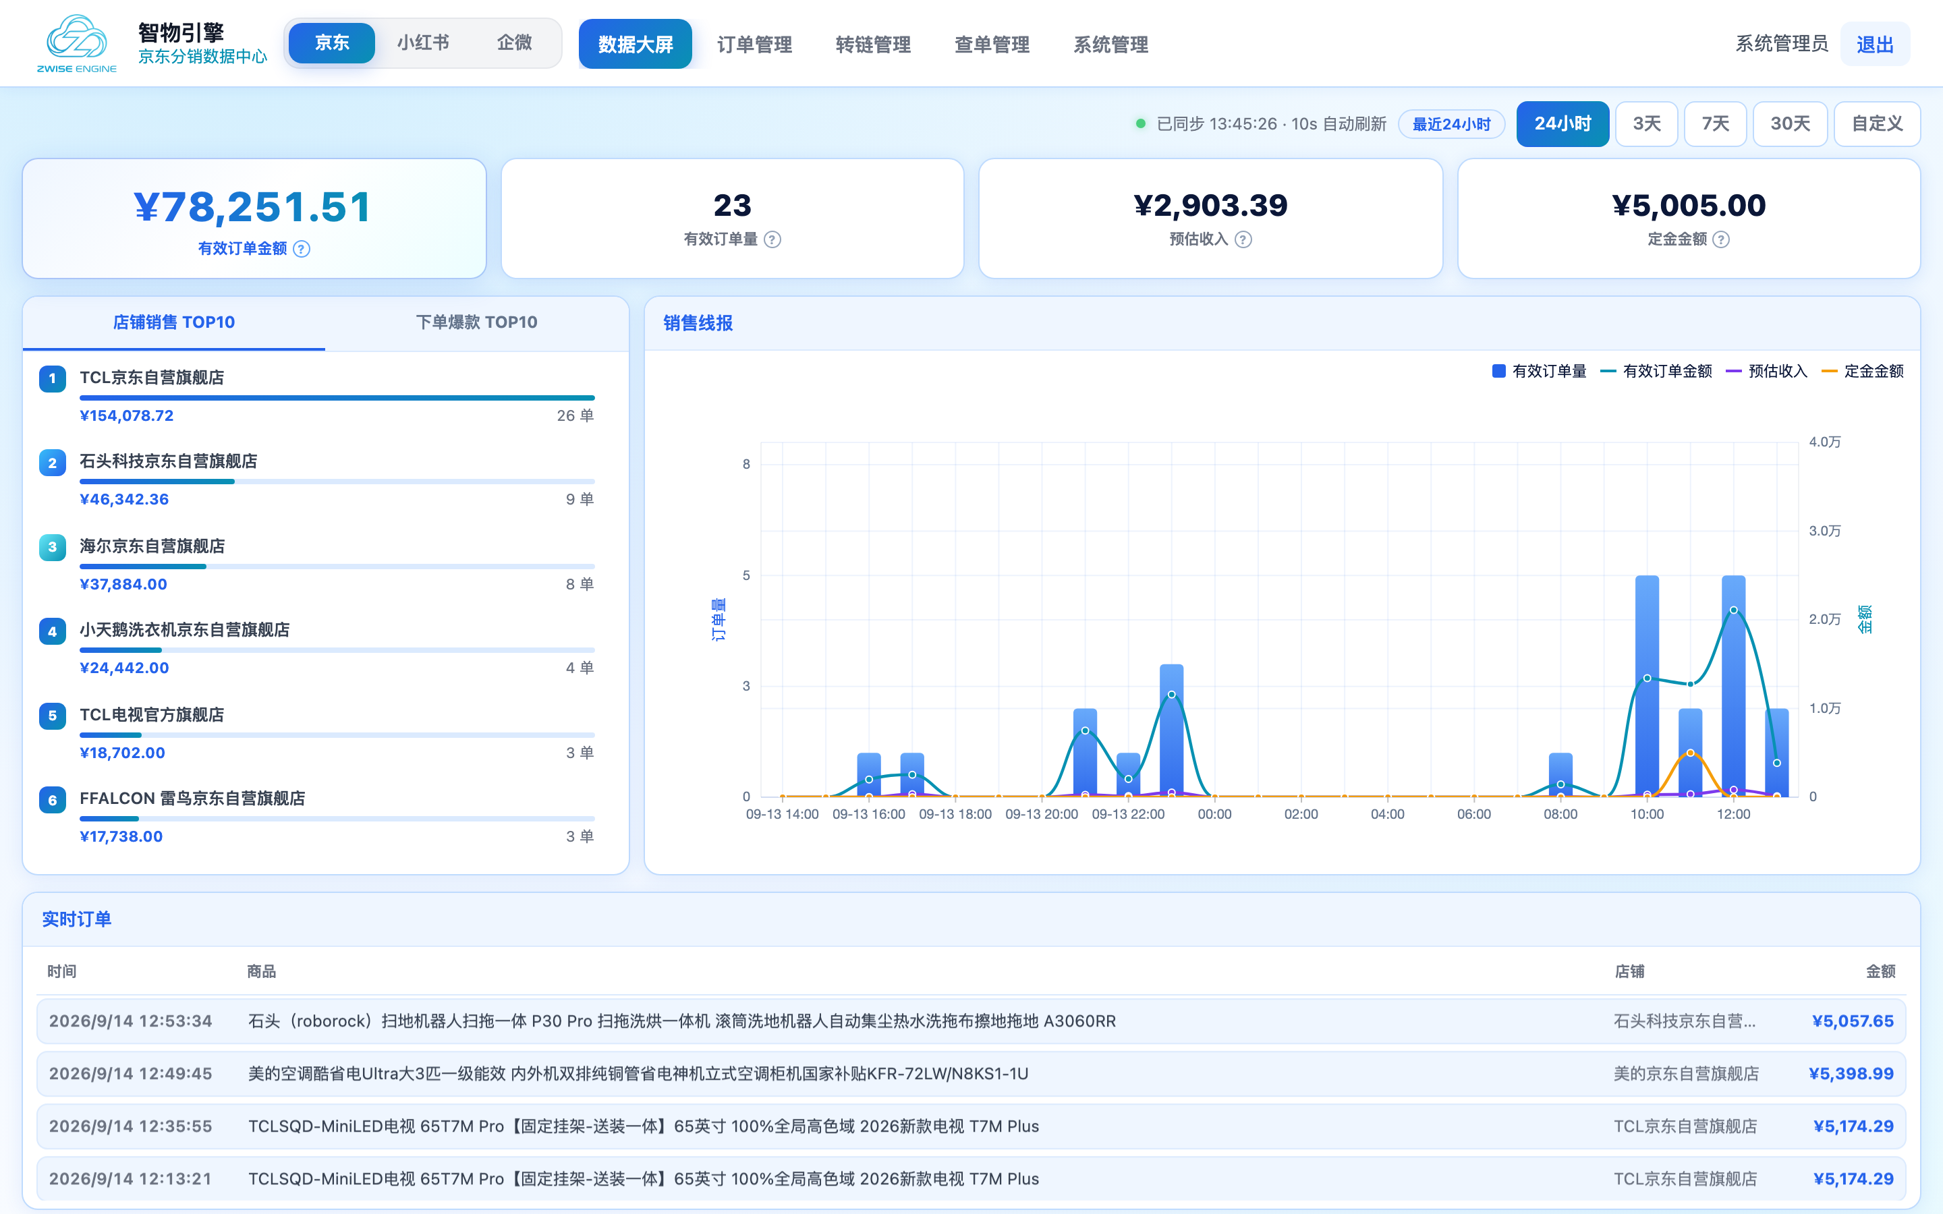The width and height of the screenshot is (1943, 1214).
Task: Click FFALCON 雷鸟京东自营旗舰店 shop name
Action: pyautogui.click(x=192, y=799)
